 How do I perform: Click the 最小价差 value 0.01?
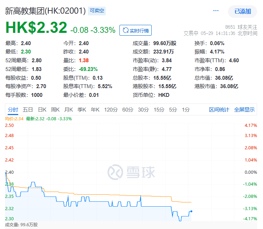(x=94, y=95)
